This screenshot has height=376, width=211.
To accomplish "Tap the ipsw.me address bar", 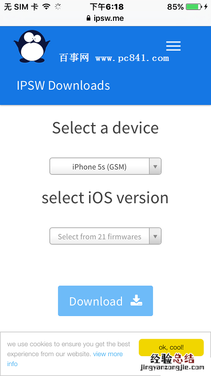I will point(105,18).
